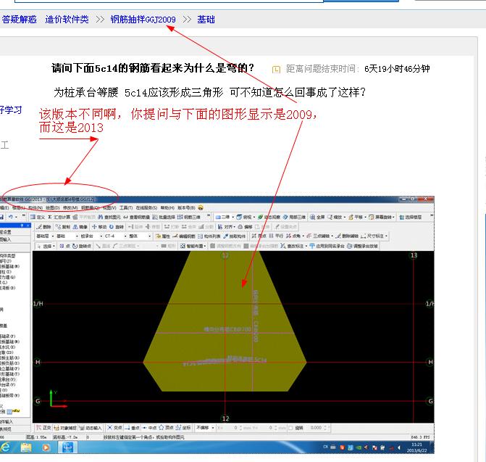The image size is (486, 462).
Task: Click the 动态观察 view tool
Action: [269, 217]
